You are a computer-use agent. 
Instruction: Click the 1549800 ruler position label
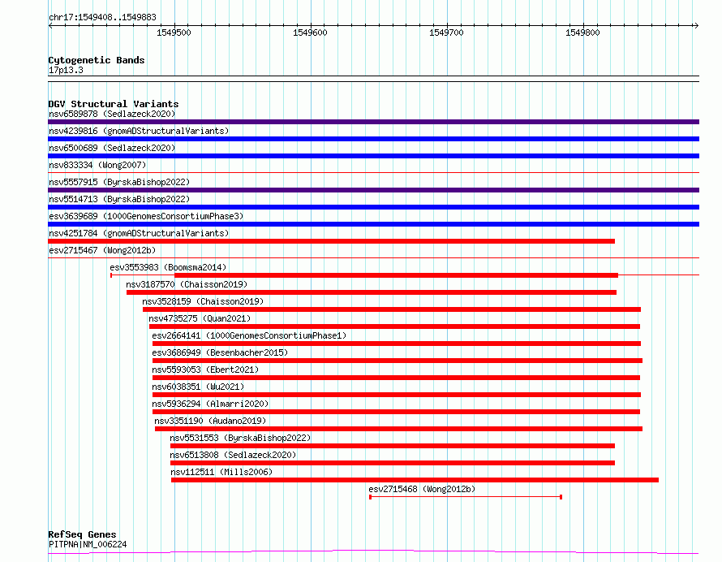(582, 32)
